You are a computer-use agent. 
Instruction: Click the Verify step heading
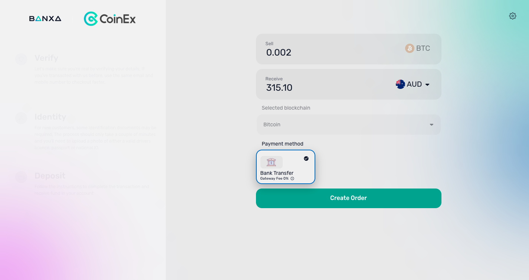point(46,58)
